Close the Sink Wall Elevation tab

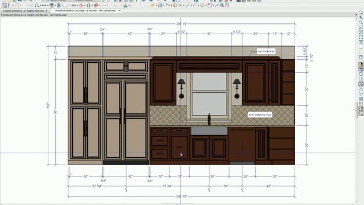pyautogui.click(x=120, y=11)
